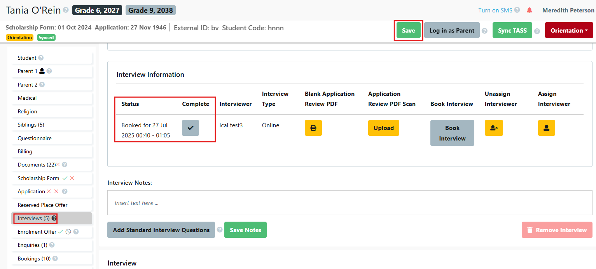Viewport: 596px width, 269px height.
Task: Click into the Interview Notes text field
Action: tap(350, 203)
